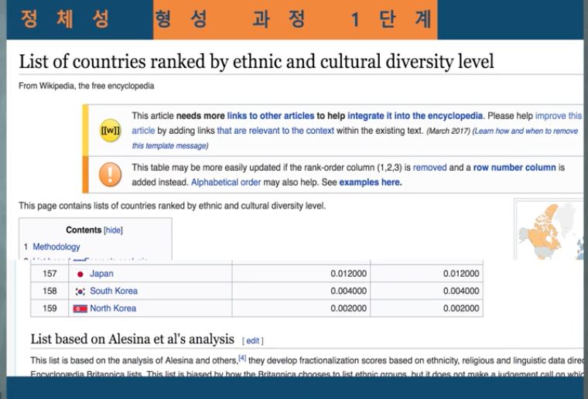The image size is (588, 399).
Task: Click the Japan flag icon
Action: [80, 275]
